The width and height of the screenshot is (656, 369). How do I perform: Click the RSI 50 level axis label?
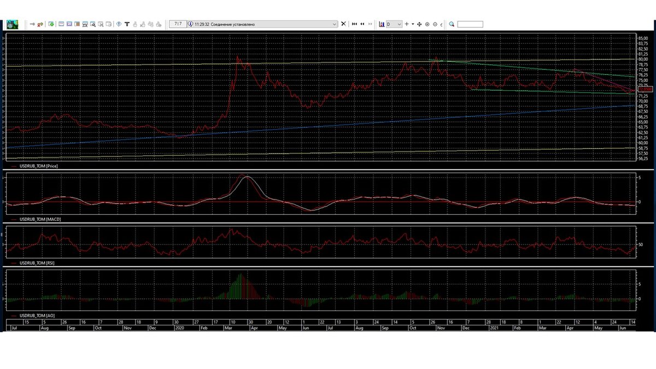(x=641, y=245)
